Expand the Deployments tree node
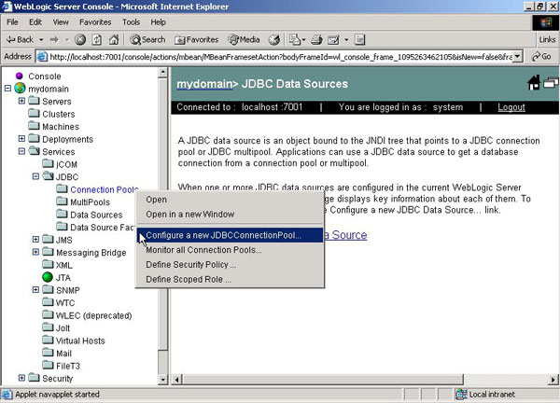The image size is (560, 403). pos(21,138)
